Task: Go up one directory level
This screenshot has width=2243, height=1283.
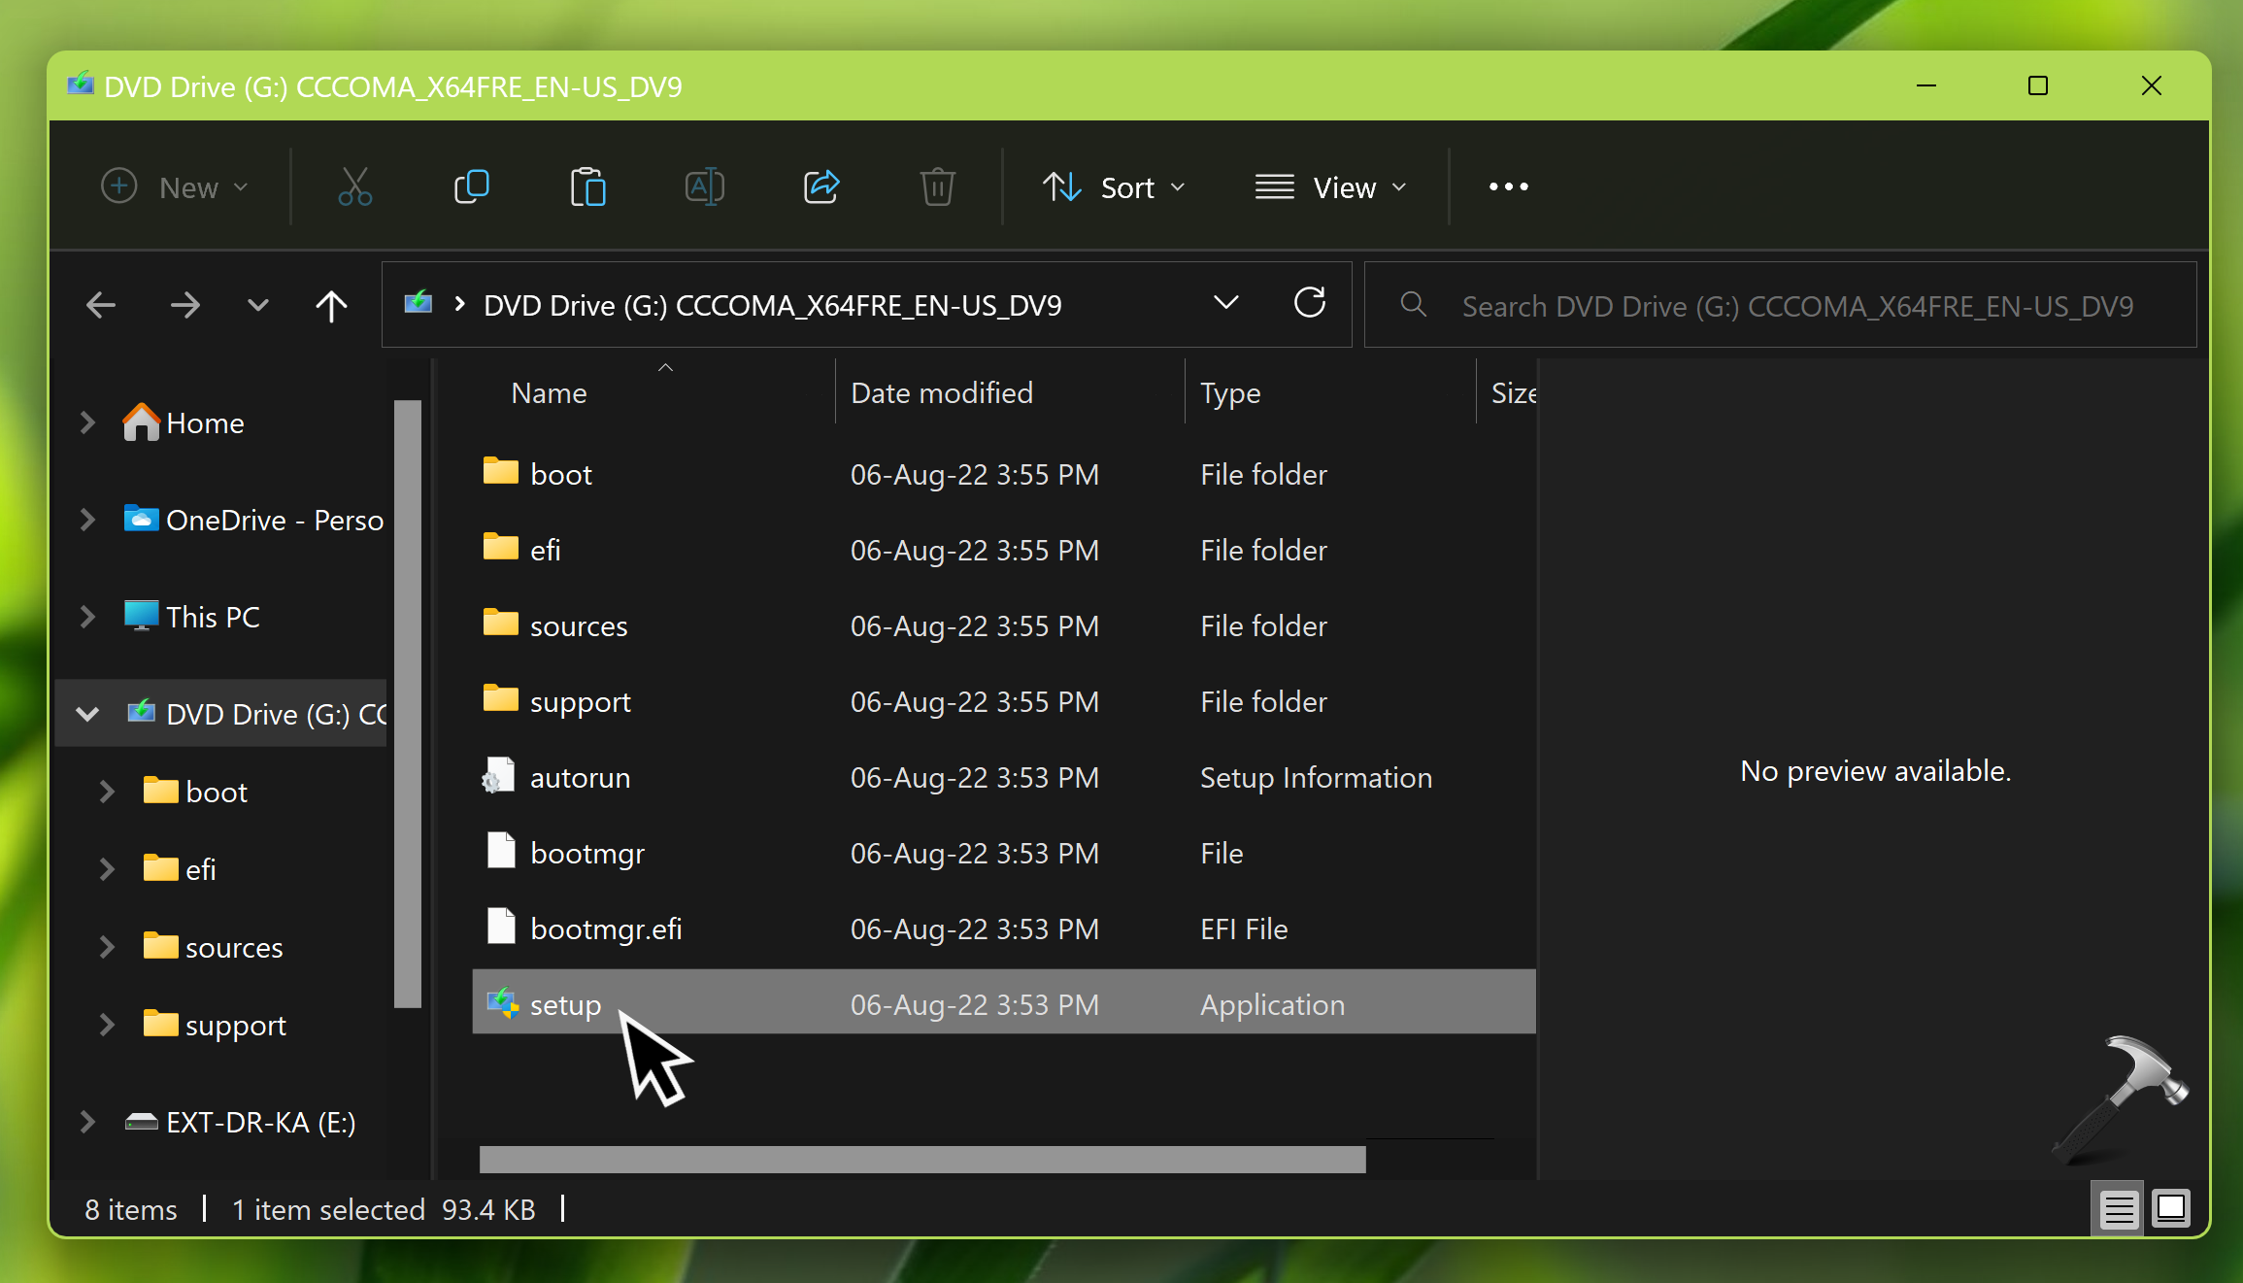Action: 331,306
